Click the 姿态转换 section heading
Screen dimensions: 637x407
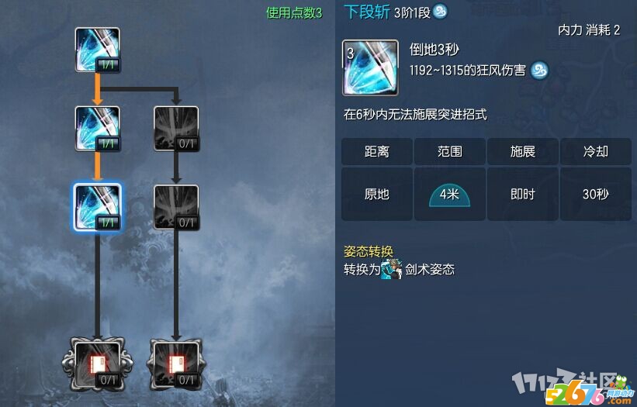(369, 251)
